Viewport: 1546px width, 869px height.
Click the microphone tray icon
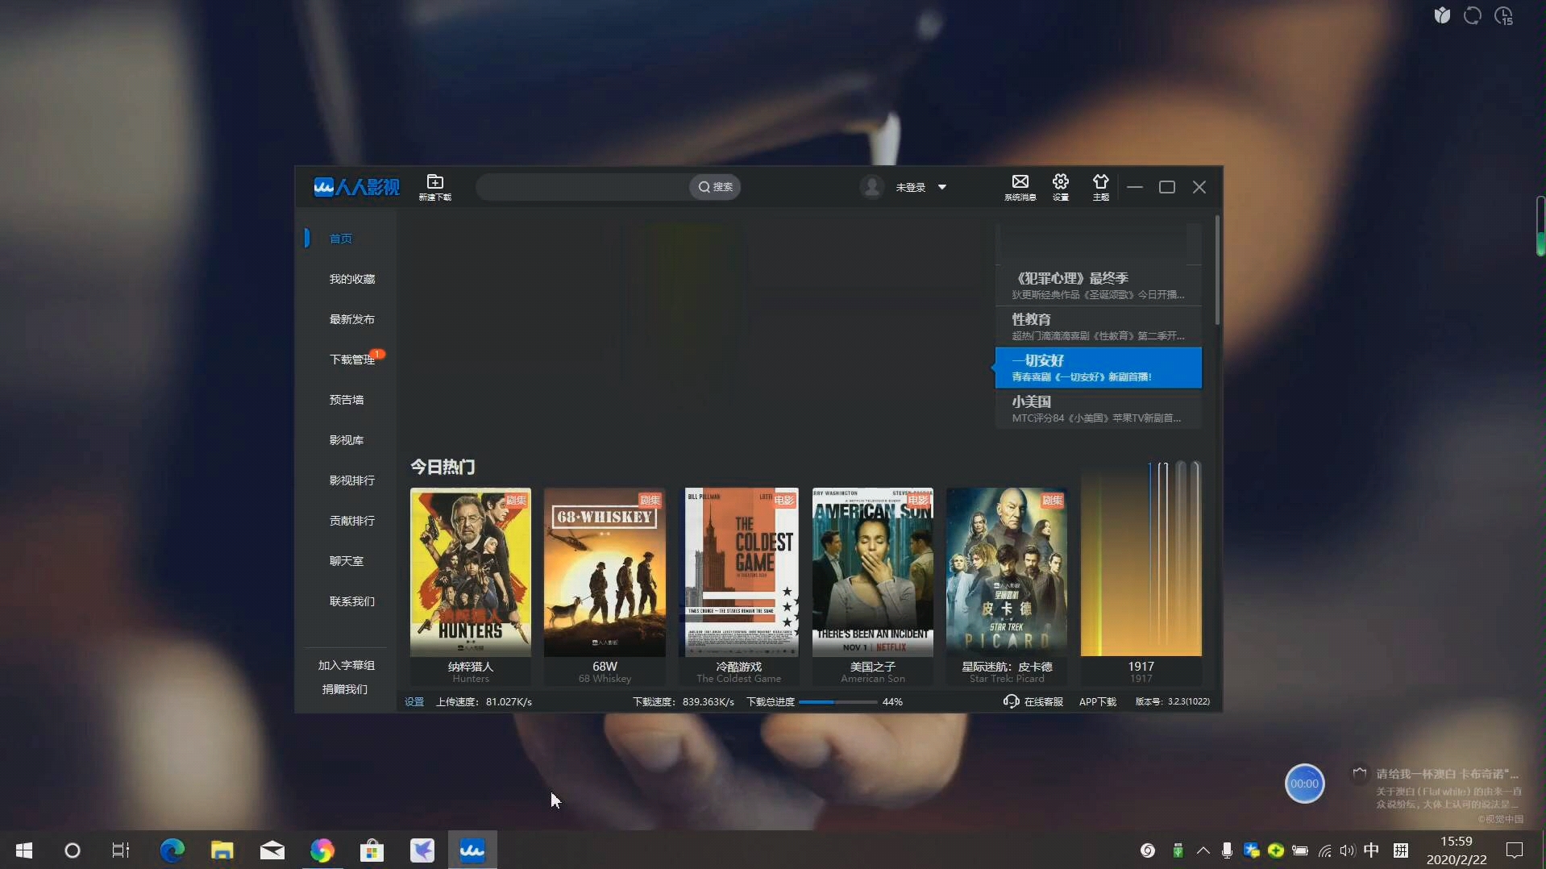(x=1227, y=850)
